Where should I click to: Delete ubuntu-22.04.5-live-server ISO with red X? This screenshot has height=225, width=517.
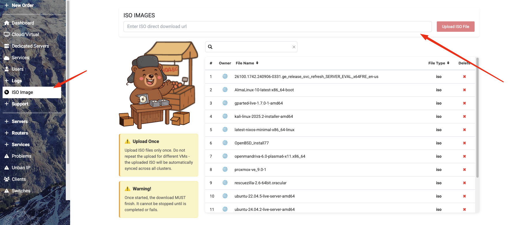pos(464,196)
